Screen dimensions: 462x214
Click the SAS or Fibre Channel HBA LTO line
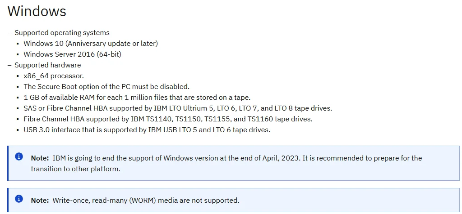pyautogui.click(x=178, y=108)
